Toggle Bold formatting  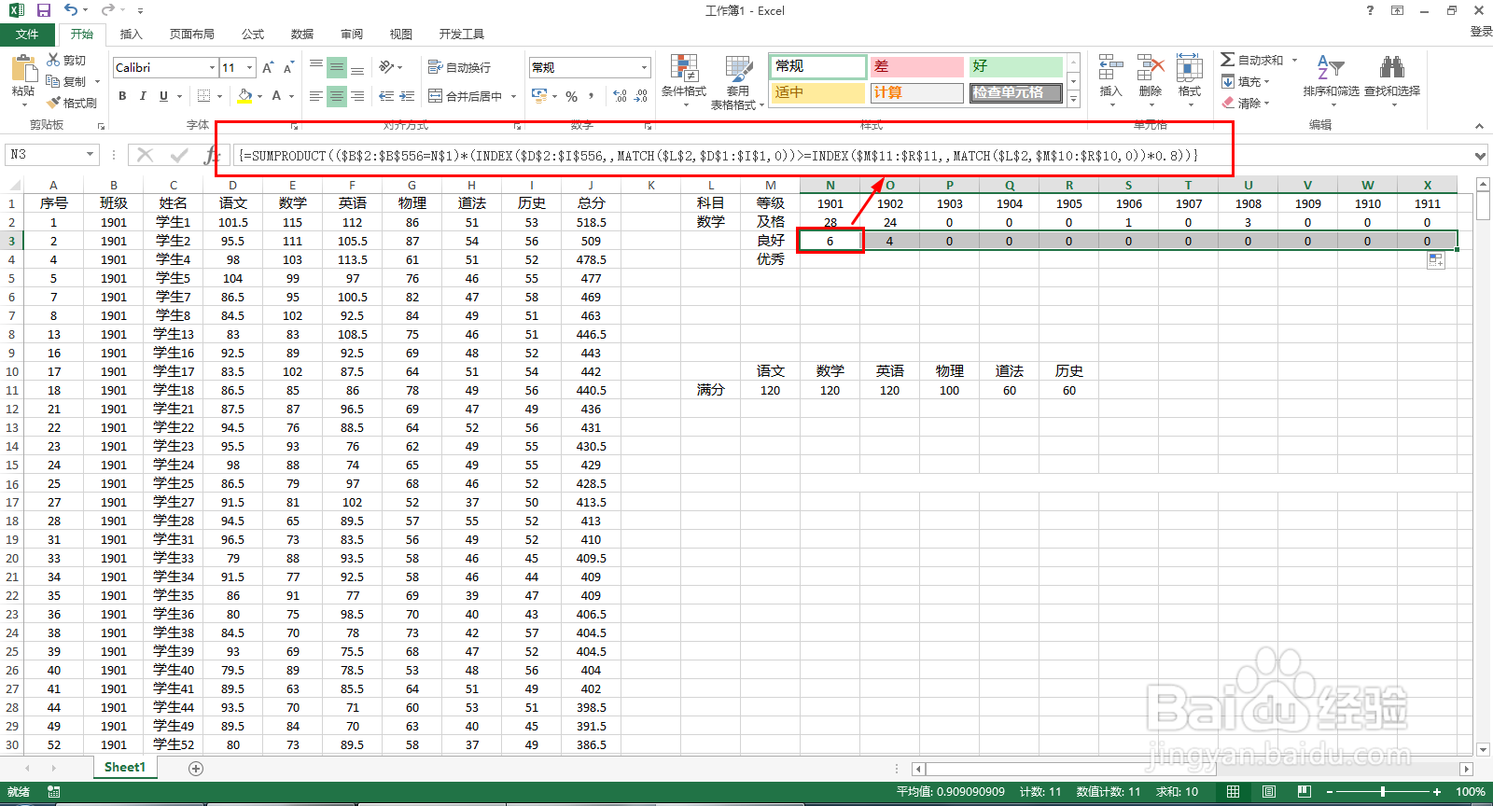tap(122, 96)
